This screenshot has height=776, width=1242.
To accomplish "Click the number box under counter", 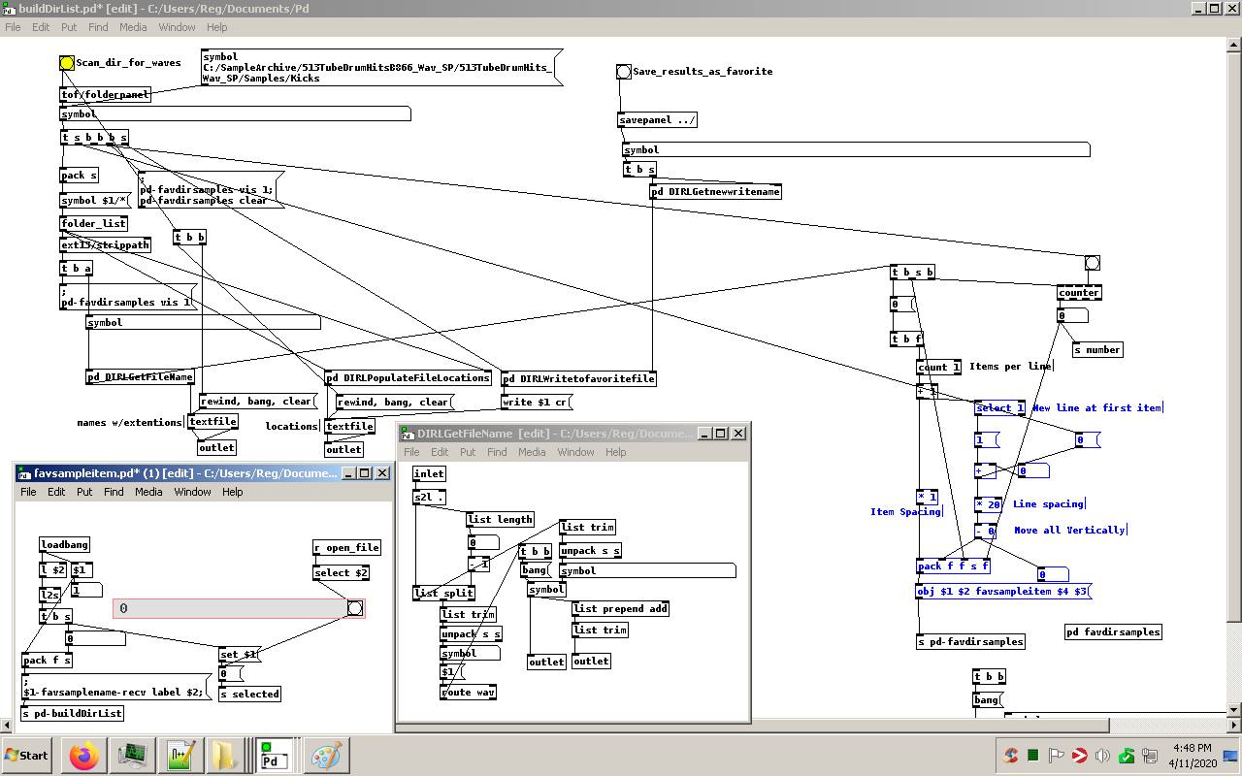I will pos(1072,315).
